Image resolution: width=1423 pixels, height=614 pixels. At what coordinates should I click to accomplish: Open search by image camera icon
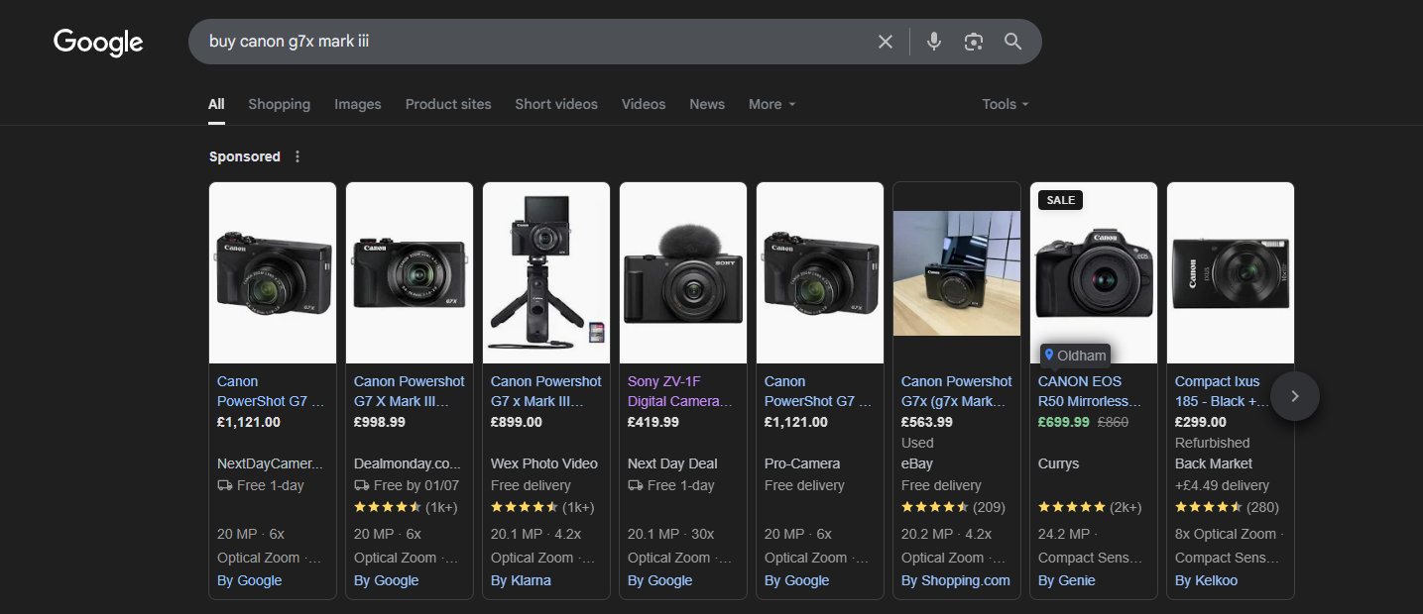pyautogui.click(x=974, y=42)
